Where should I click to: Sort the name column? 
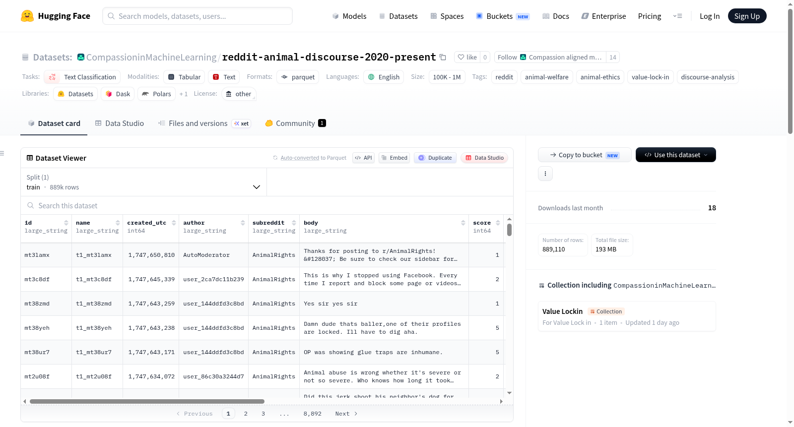coord(118,223)
